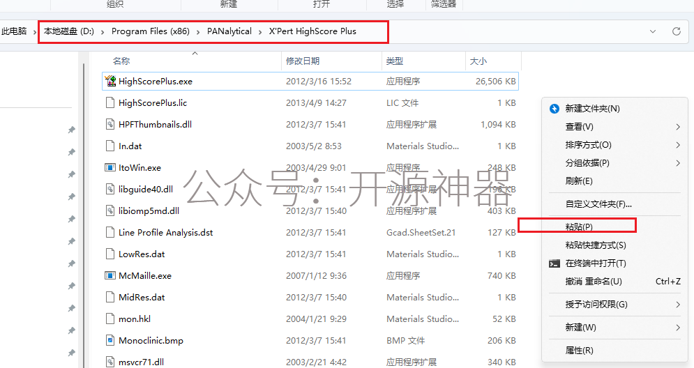Click the HPFThumbnails.dll file icon
The height and width of the screenshot is (368, 694).
click(110, 124)
